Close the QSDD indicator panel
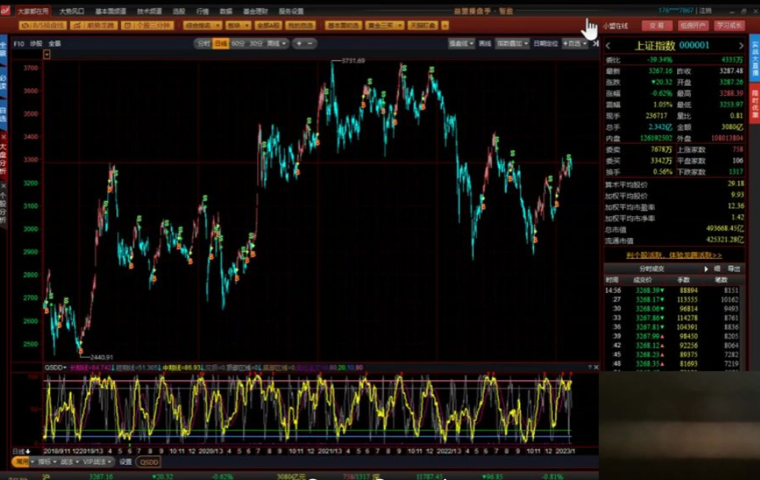Screen dimensions: 760x480 point(596,367)
